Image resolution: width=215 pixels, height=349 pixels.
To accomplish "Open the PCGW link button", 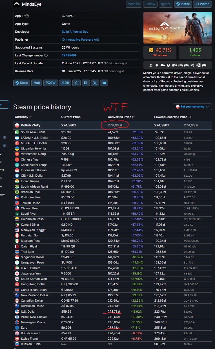I will (50, 83).
